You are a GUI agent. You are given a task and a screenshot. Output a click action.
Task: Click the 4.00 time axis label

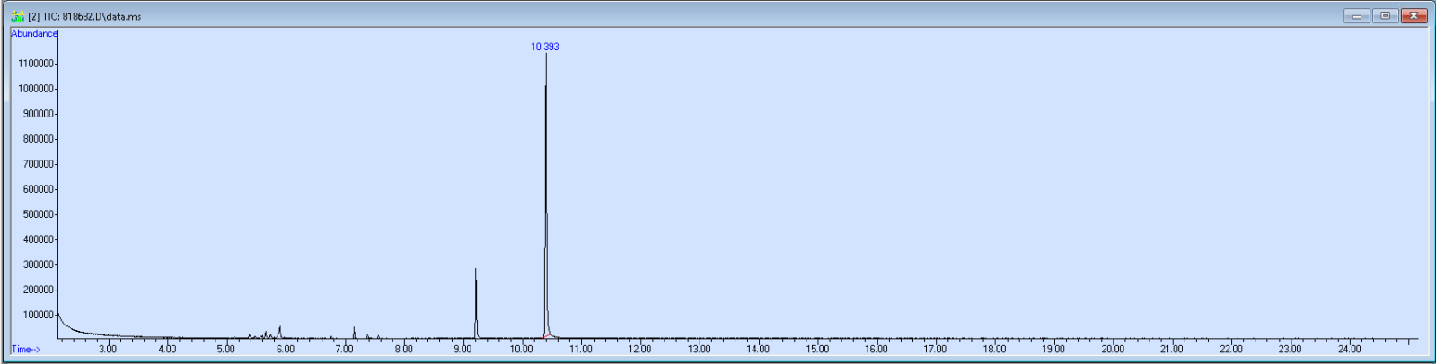(167, 350)
